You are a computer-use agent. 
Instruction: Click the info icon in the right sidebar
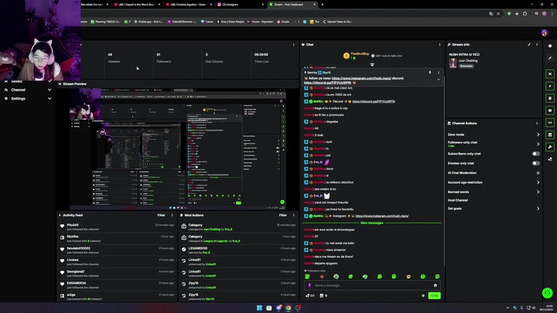550,46
